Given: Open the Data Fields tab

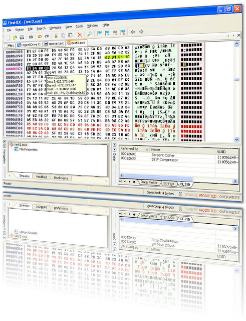Looking at the screenshot, I should click(x=149, y=183).
